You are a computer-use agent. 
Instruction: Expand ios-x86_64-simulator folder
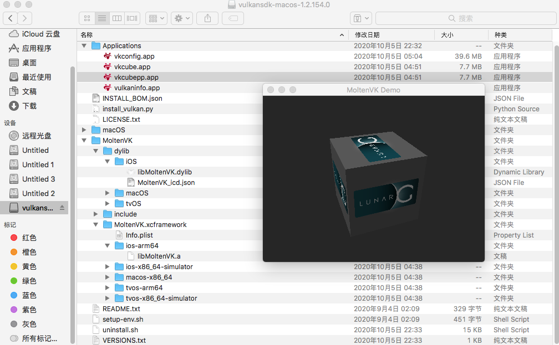pos(108,267)
